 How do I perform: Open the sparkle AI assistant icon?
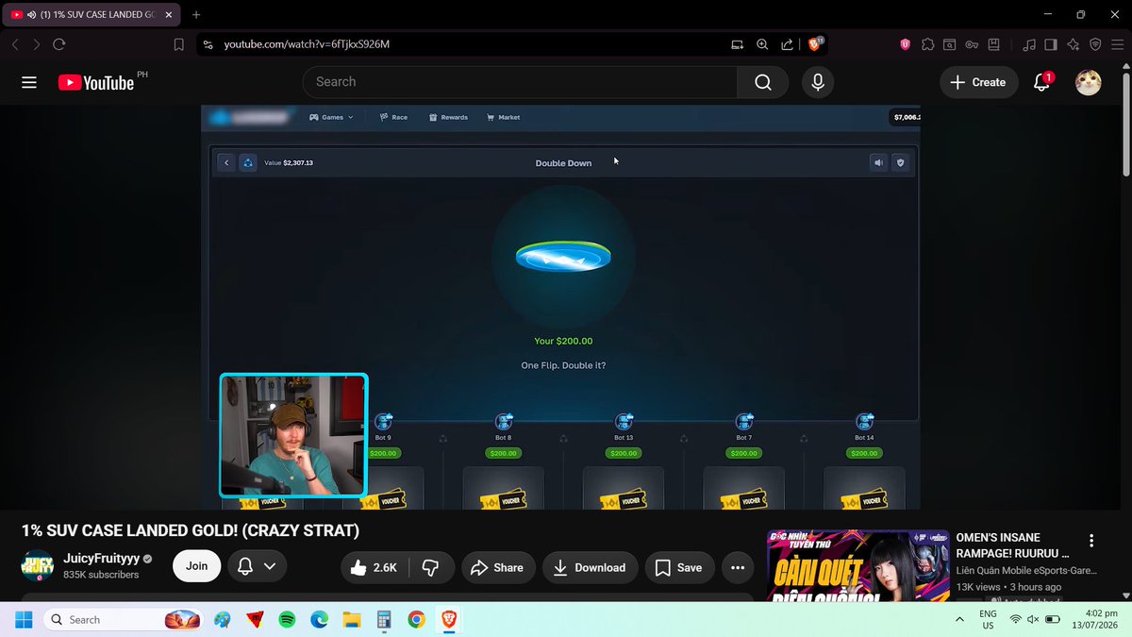coord(1074,44)
